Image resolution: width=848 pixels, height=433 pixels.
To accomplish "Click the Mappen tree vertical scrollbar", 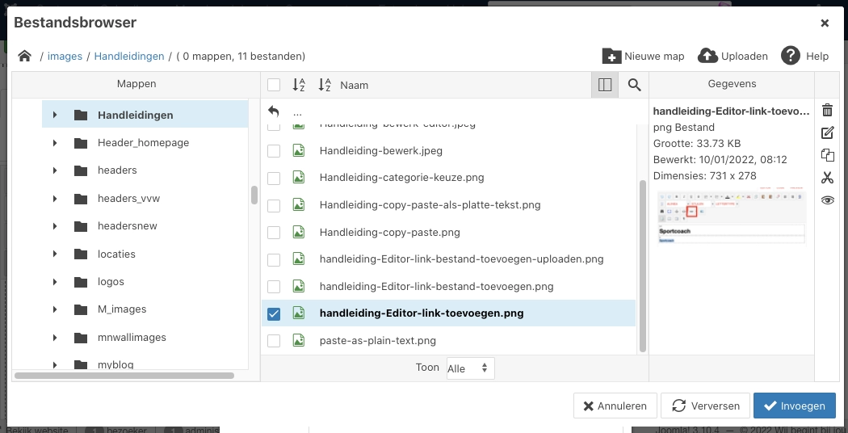I will pos(254,195).
